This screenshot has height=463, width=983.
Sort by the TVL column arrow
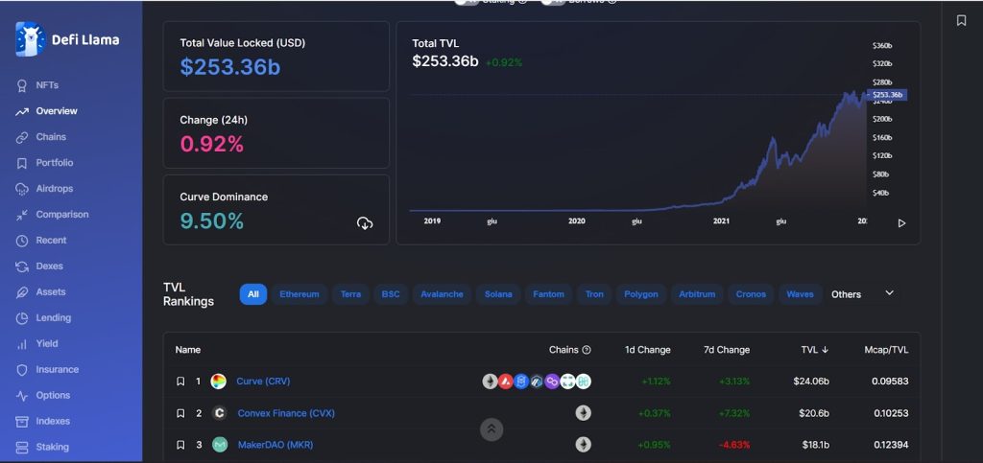pos(825,350)
